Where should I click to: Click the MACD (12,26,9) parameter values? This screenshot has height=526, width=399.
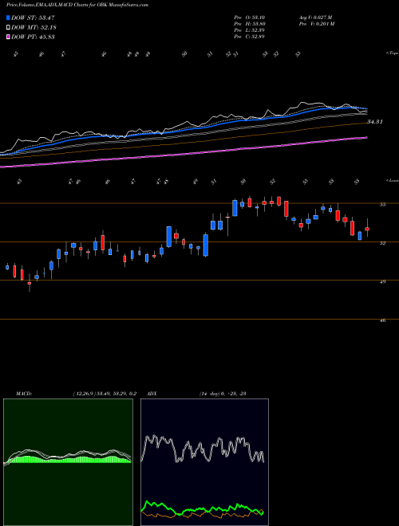click(x=105, y=394)
